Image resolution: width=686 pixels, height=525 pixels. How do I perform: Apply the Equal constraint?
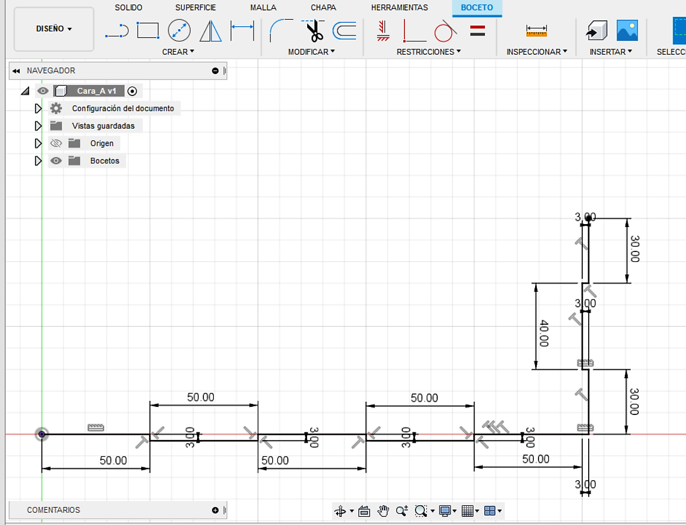(477, 31)
